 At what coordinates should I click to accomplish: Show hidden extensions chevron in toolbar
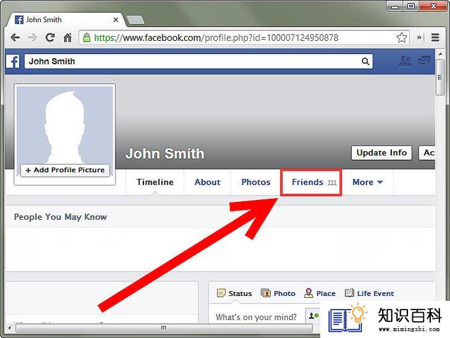[419, 37]
